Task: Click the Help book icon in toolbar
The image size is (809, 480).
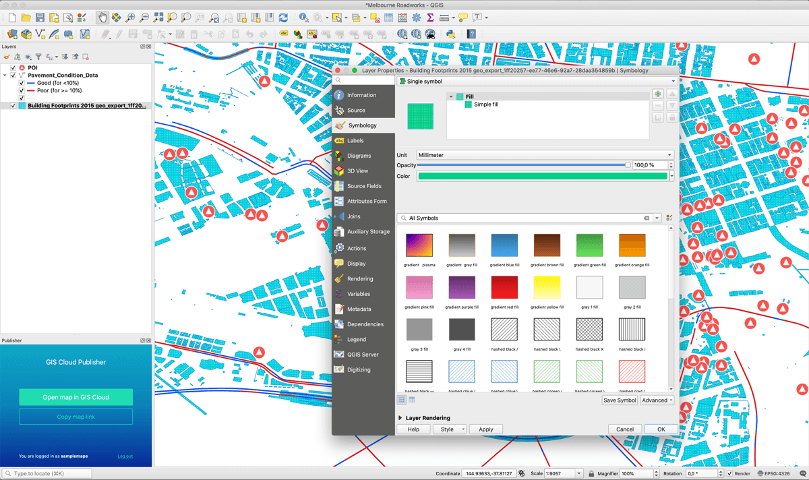Action: (472, 34)
